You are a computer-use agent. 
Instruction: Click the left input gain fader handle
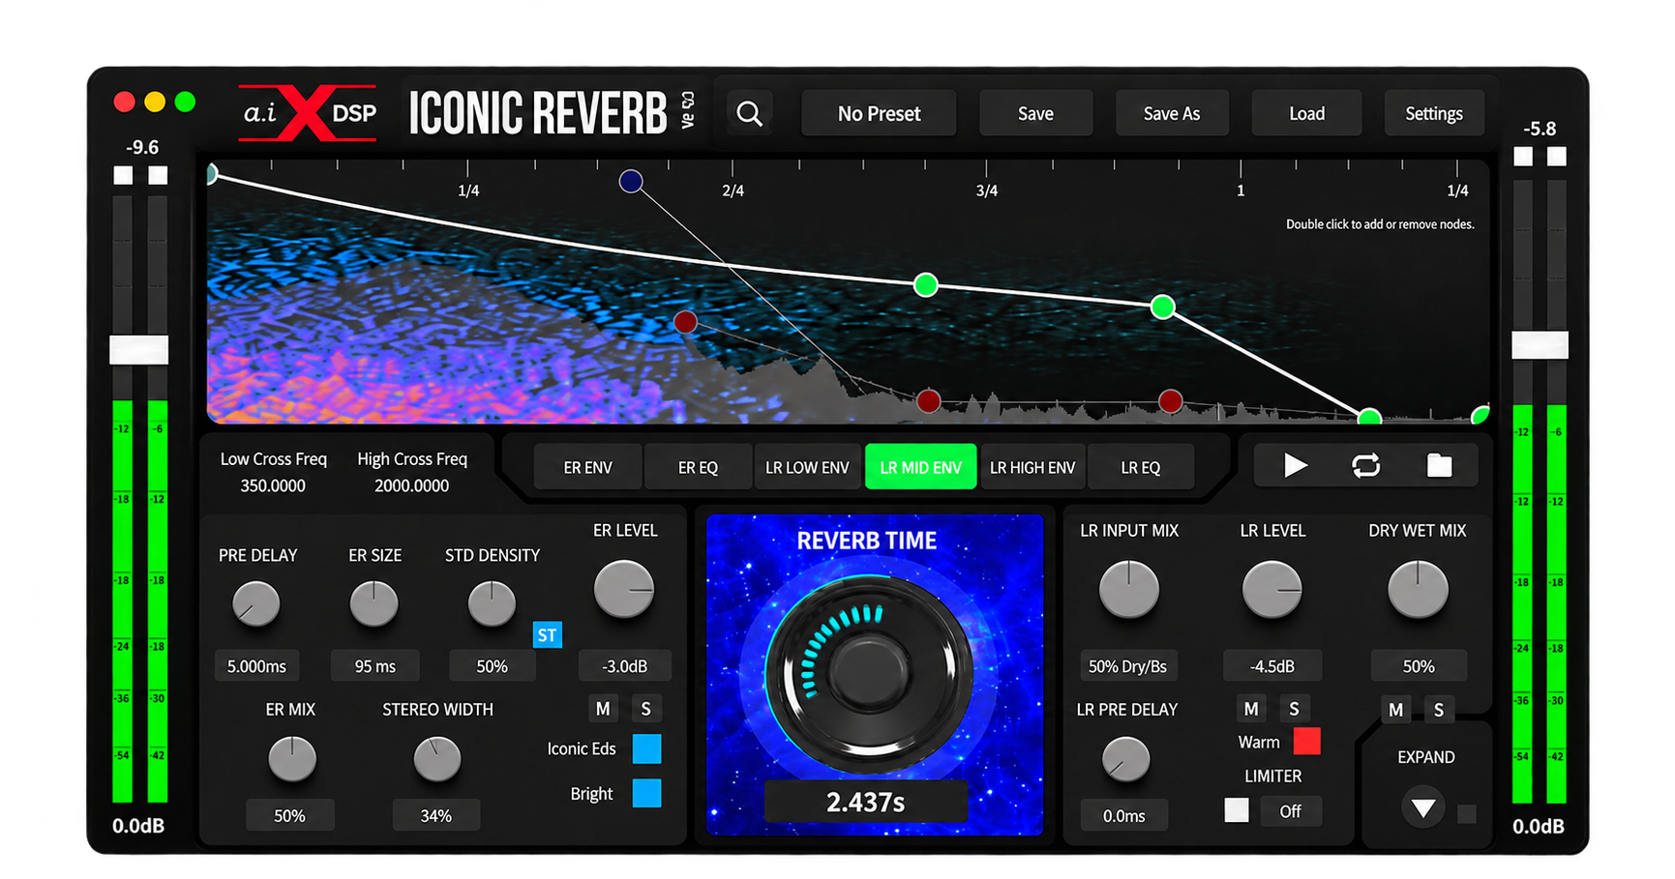coord(139,350)
